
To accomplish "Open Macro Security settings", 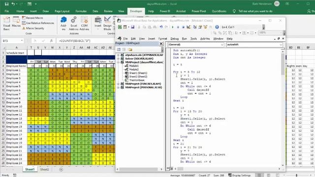I will [x=33, y=29].
